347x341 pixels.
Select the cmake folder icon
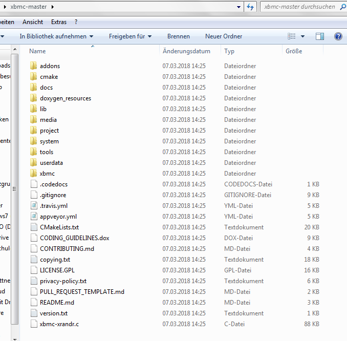tap(33, 77)
